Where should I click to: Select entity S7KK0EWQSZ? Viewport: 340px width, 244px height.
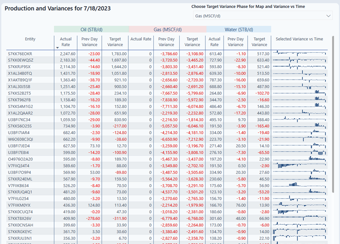(x=21, y=60)
